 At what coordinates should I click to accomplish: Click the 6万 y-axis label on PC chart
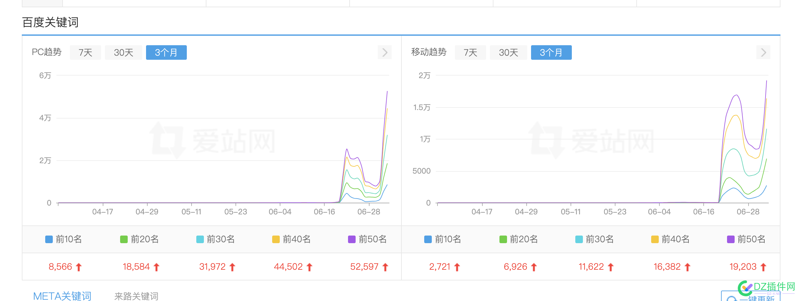[45, 76]
